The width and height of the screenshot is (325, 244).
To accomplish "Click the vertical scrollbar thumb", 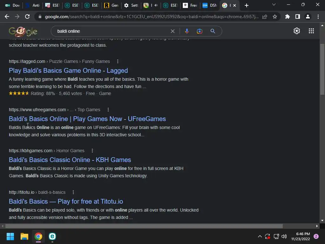I will pyautogui.click(x=322, y=69).
